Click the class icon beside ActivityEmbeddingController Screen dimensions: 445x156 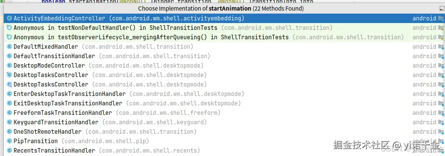coord(9,18)
